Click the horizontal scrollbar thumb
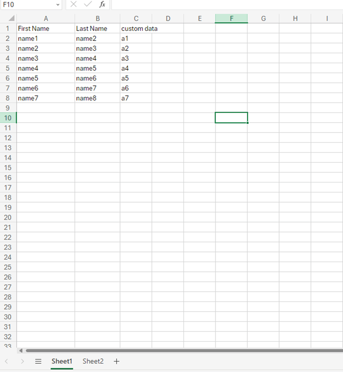The image size is (343, 372). coord(184,351)
